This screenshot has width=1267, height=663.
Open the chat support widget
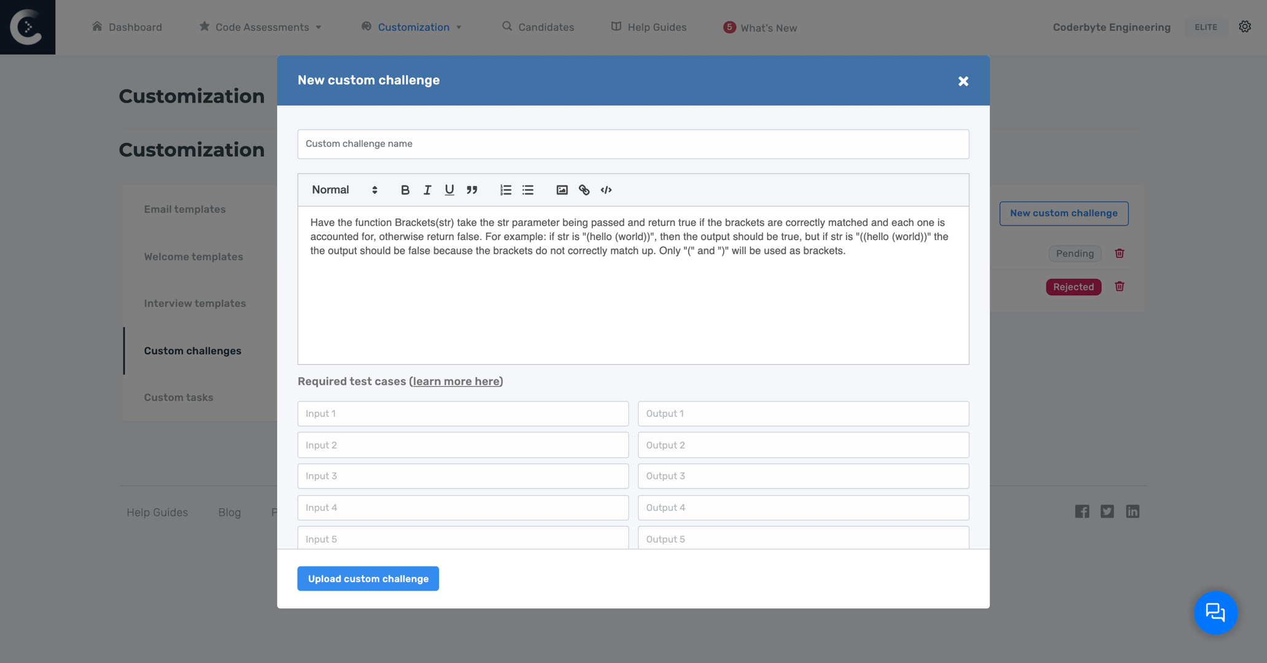1216,612
